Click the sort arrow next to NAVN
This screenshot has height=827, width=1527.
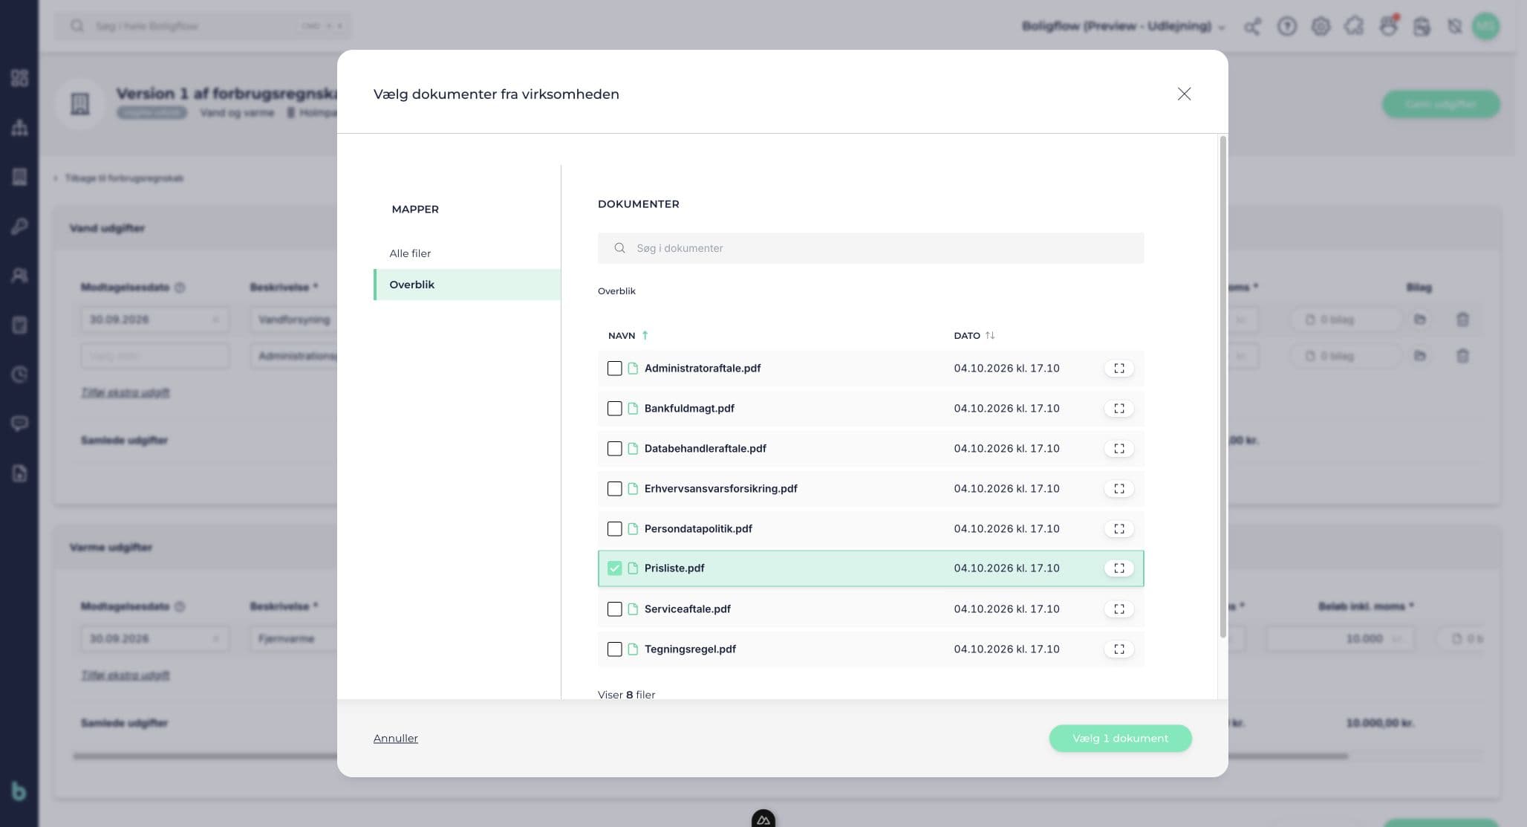645,336
